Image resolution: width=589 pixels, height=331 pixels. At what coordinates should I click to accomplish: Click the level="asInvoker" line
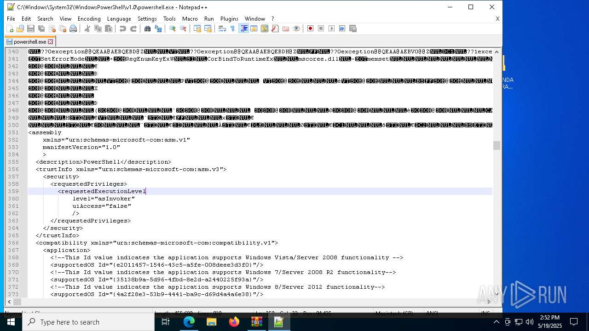tap(104, 199)
